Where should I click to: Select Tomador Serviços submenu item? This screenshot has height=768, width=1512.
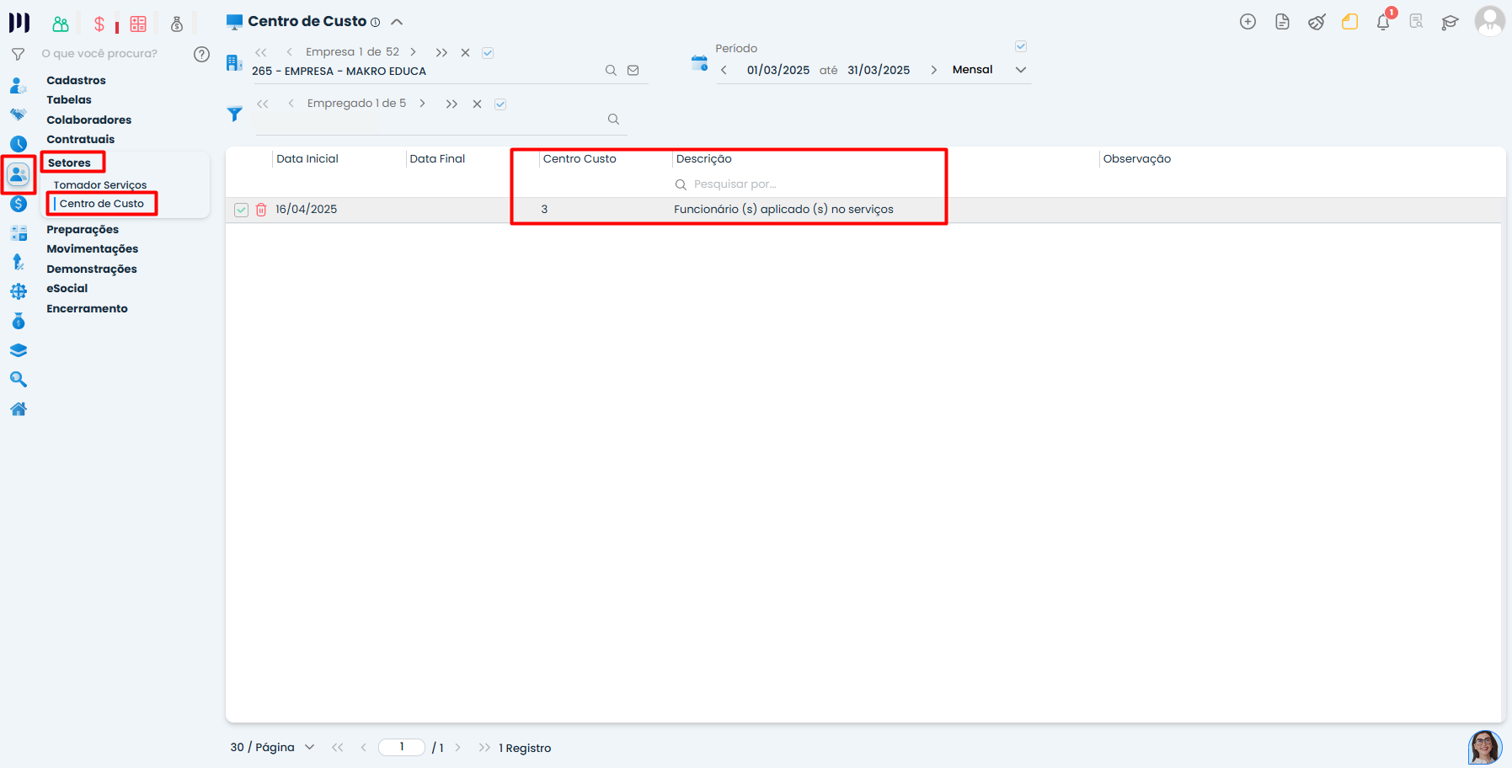click(100, 185)
